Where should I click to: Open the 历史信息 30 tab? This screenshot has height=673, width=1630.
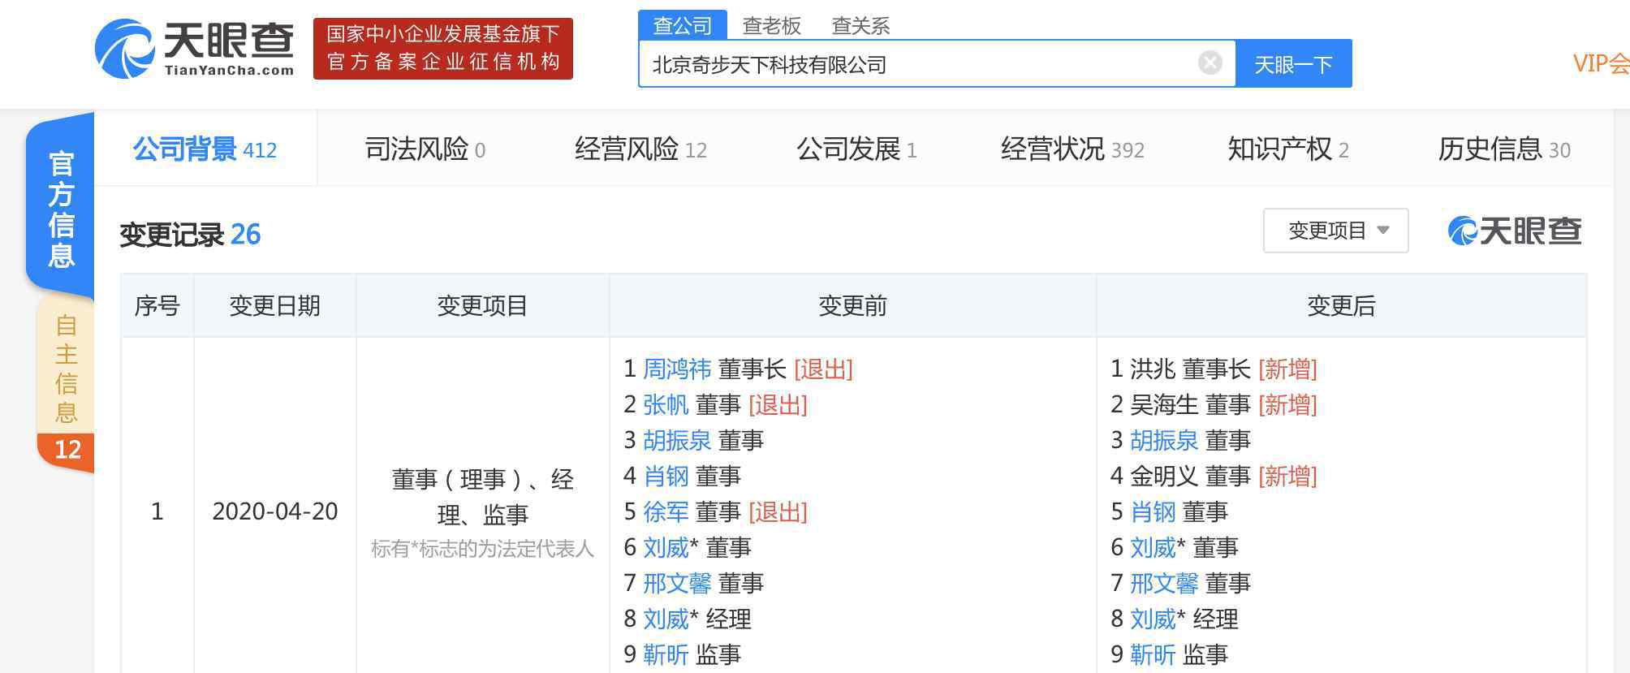click(x=1504, y=149)
